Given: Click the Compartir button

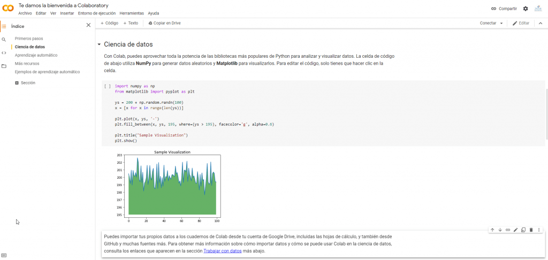Looking at the screenshot, I should coord(504,9).
